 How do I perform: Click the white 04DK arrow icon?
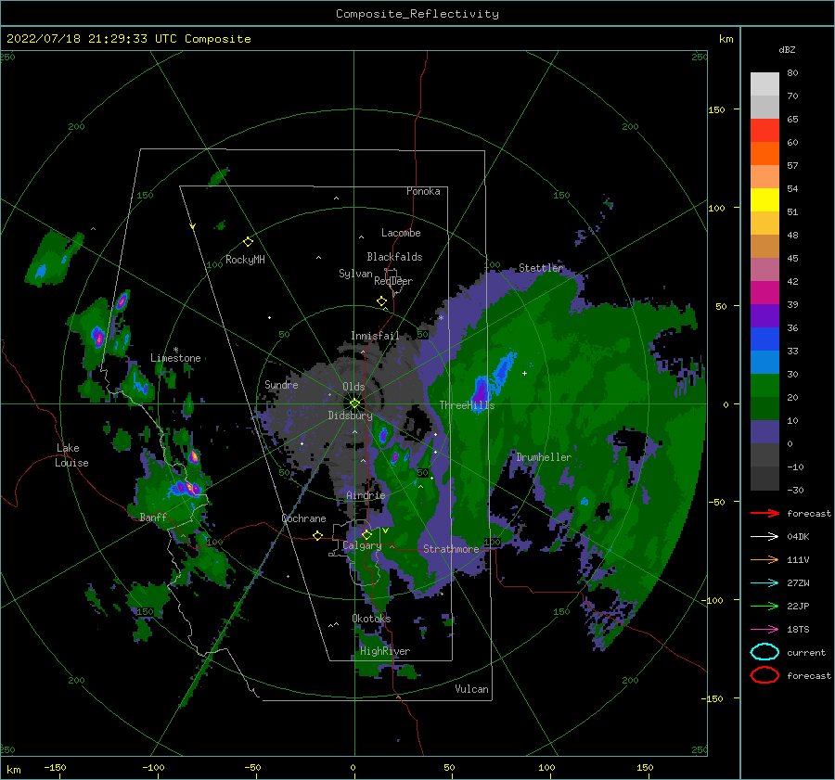764,536
